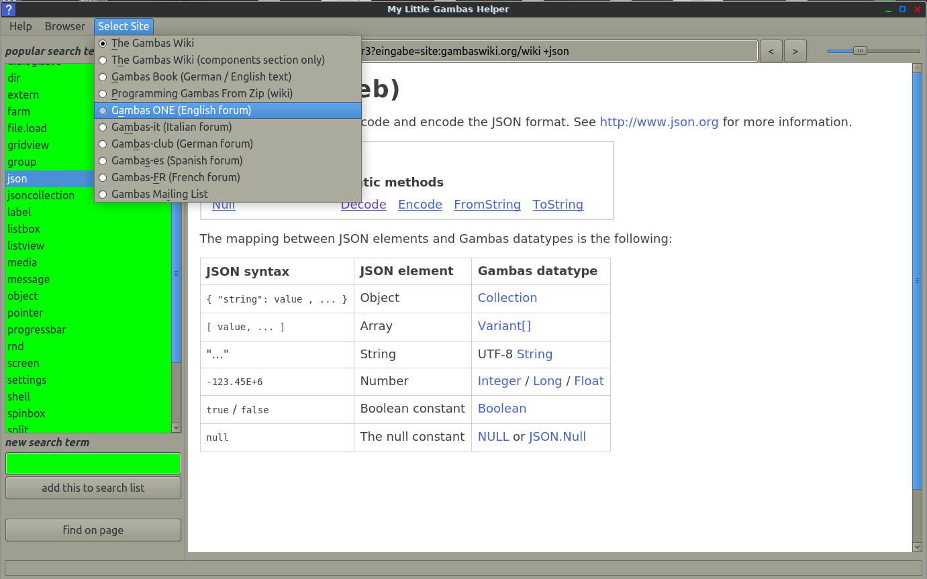Click the question mark help icon
This screenshot has width=927, height=579.
pos(8,9)
